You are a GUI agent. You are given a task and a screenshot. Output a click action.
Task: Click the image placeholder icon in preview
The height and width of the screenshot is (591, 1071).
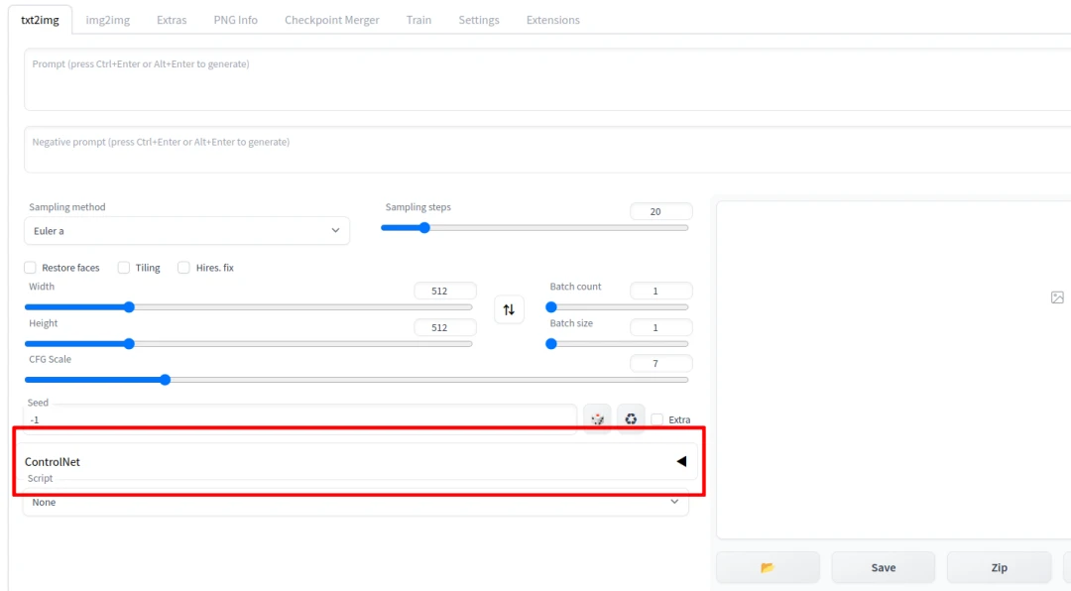pyautogui.click(x=1057, y=297)
